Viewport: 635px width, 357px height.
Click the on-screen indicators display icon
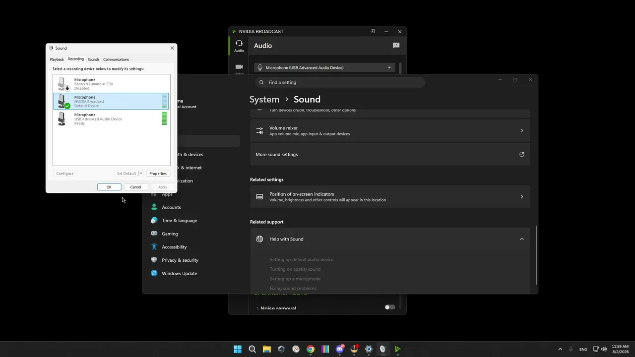[259, 197]
